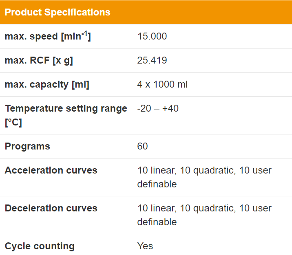Screen dimensions: 292x255
Task: Click the Product Specifications header
Action: pyautogui.click(x=58, y=12)
